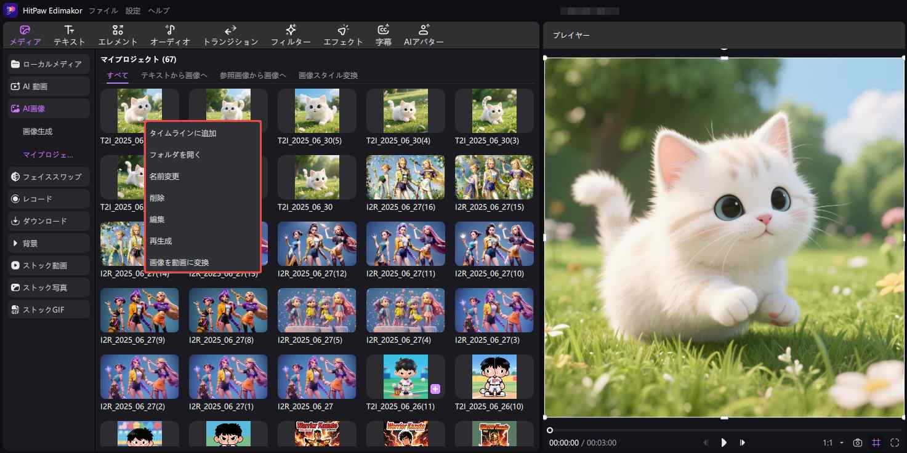This screenshot has width=907, height=453.
Task: Select AI 動画 in the sidebar
Action: [49, 86]
